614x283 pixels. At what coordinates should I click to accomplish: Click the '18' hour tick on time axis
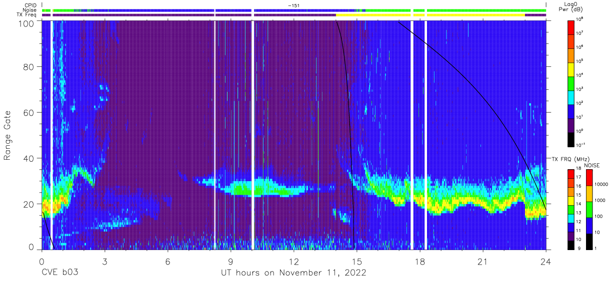pyautogui.click(x=420, y=262)
